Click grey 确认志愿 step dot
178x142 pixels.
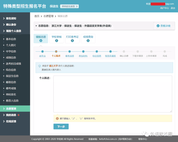[x=124, y=52]
